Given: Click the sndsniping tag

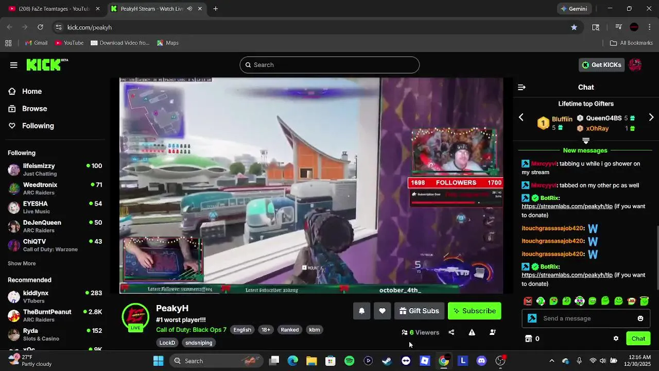Looking at the screenshot, I should click(x=199, y=343).
